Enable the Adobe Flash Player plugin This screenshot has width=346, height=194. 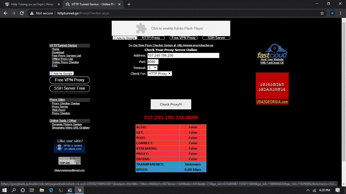point(171,28)
